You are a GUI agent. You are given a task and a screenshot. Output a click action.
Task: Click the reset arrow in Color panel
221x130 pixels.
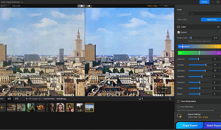tap(219, 27)
